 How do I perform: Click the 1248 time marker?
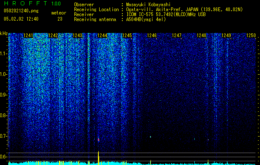coord(201,35)
